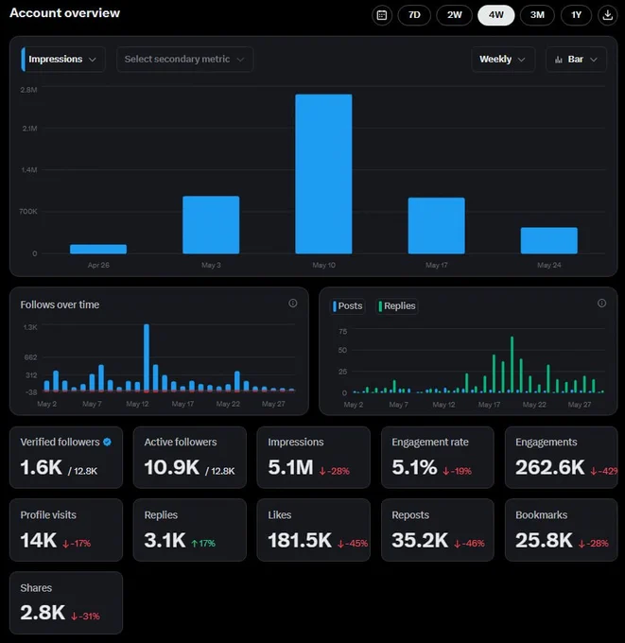Click the Account overview heading
The height and width of the screenshot is (643, 625).
pyautogui.click(x=65, y=13)
